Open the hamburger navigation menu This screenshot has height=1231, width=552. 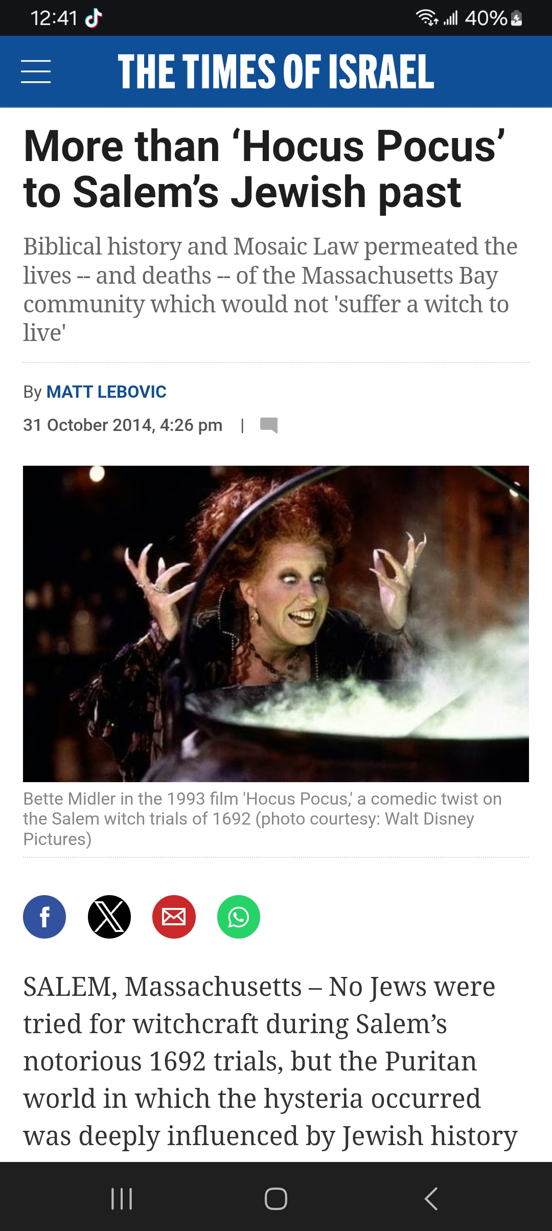36,71
